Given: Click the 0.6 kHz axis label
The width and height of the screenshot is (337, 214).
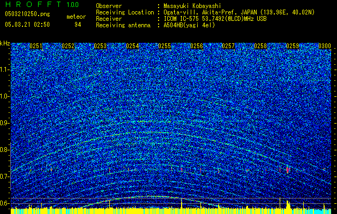Looking at the screenshot, I should [x=4, y=203].
